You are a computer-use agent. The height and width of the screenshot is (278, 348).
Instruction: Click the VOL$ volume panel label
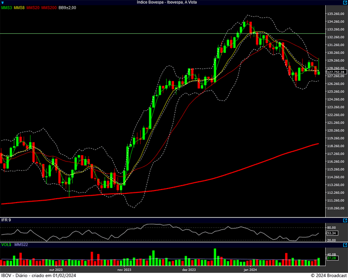tap(6, 245)
